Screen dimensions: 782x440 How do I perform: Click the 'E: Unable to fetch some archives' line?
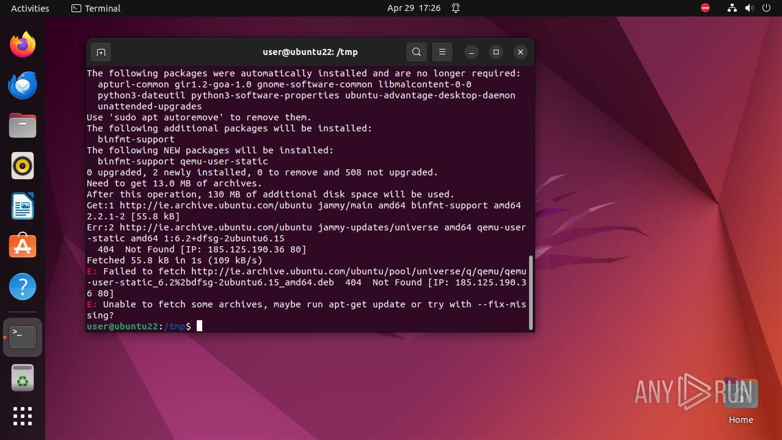coord(306,310)
